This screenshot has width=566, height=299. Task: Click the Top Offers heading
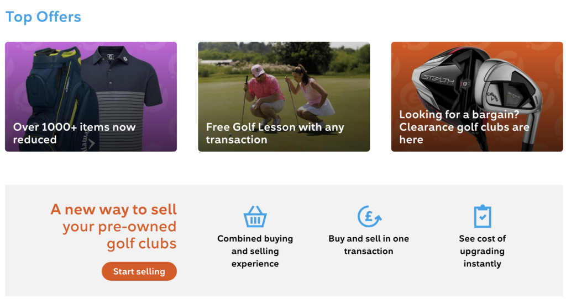tap(43, 17)
